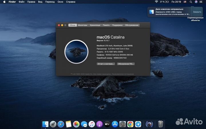The width and height of the screenshot is (206, 129).
Task: Open the Apple menu
Action: click(4, 2)
